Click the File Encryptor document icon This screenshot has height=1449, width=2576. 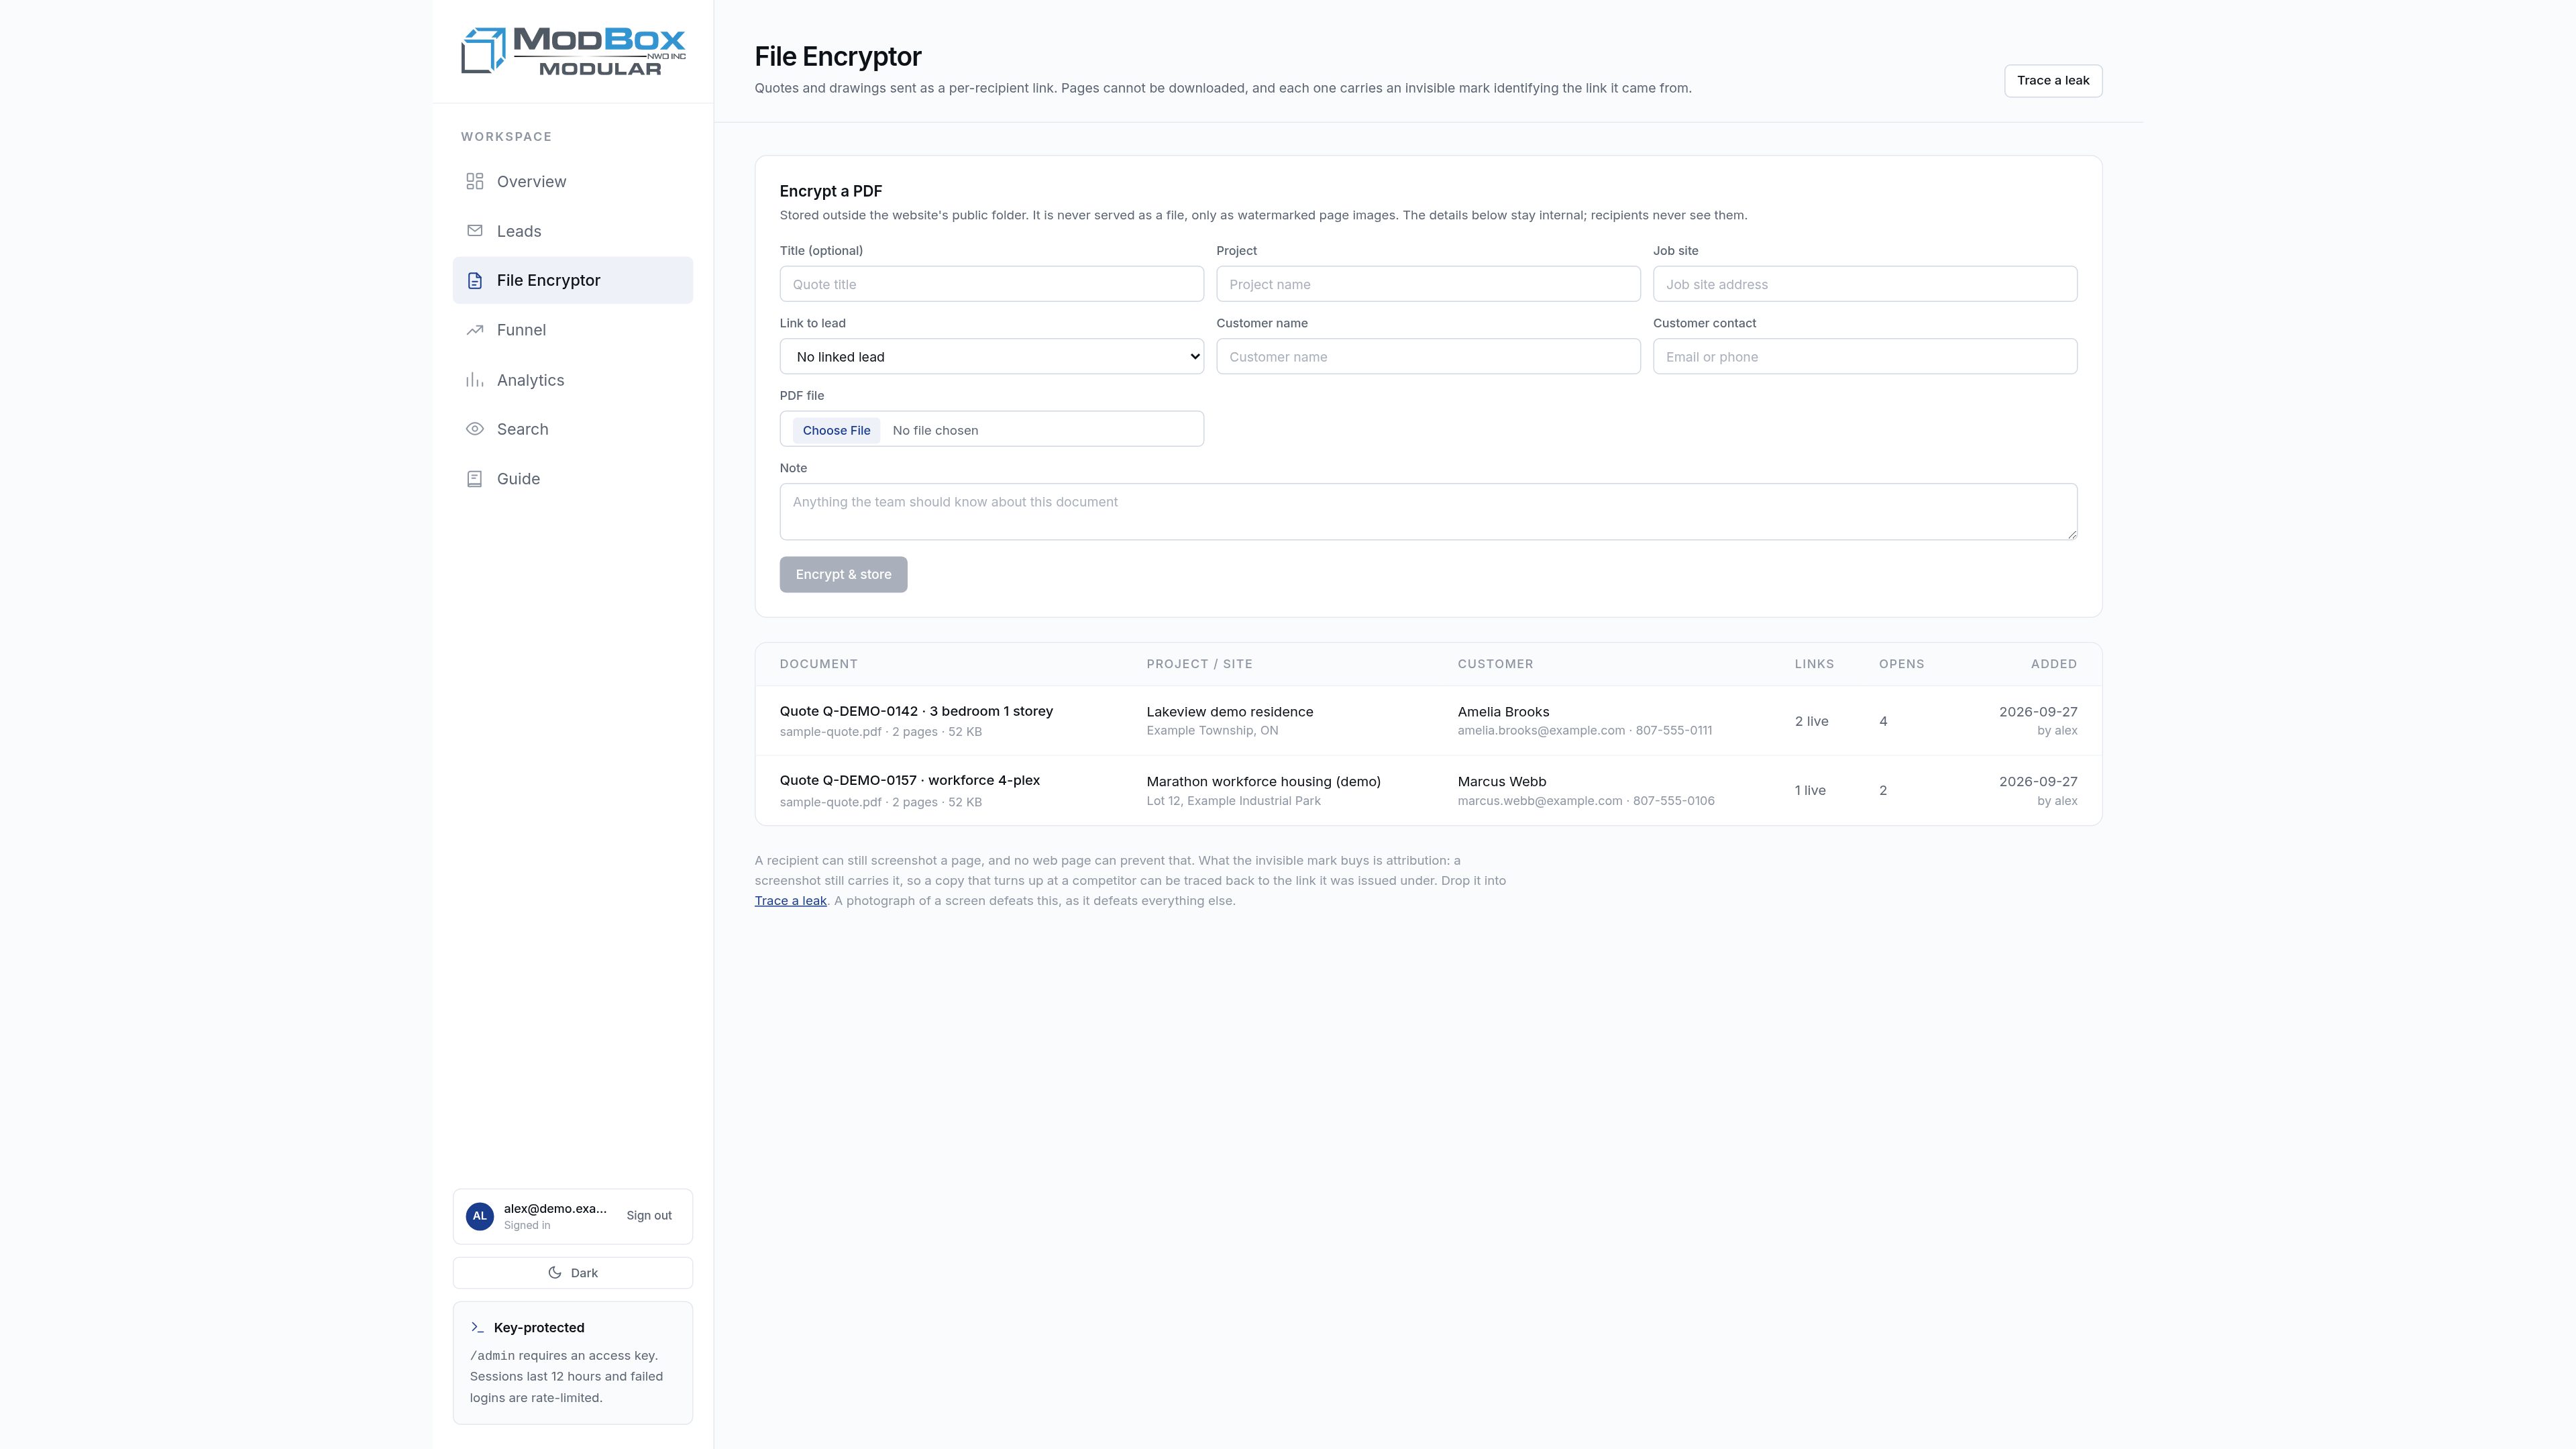[x=475, y=281]
